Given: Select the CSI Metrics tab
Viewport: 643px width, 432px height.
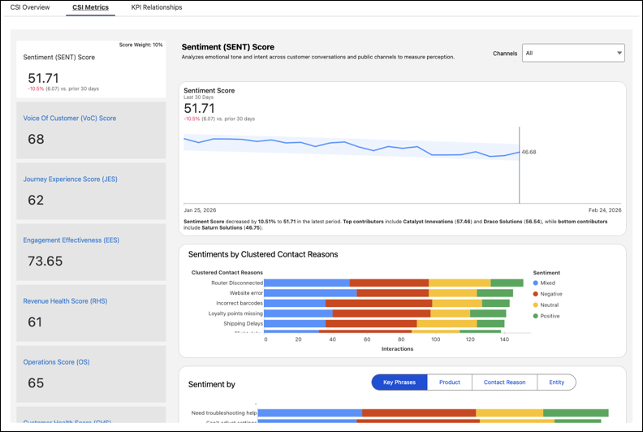Looking at the screenshot, I should [x=90, y=7].
